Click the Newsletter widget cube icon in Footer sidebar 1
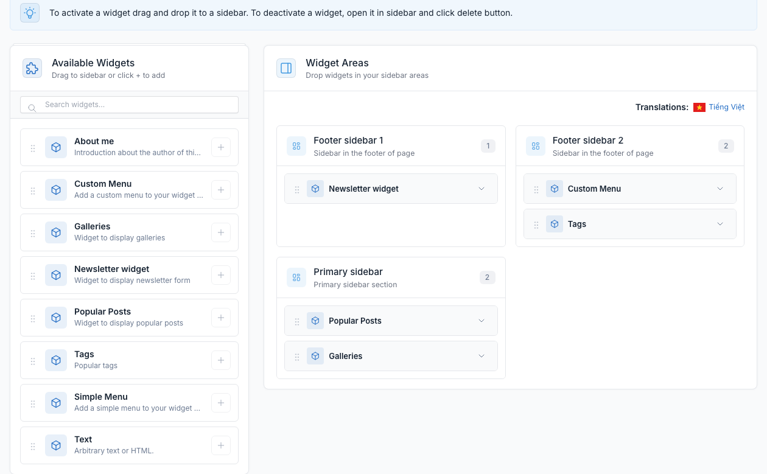This screenshot has width=767, height=474. coord(315,189)
